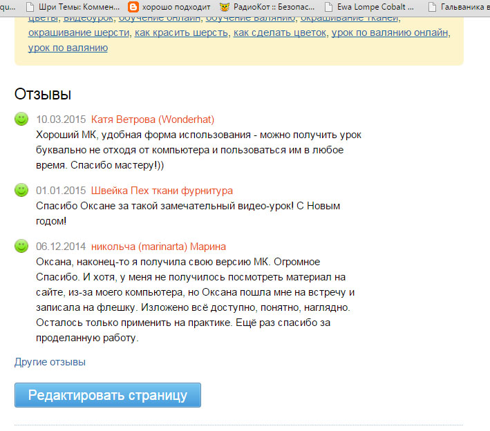
Task: Click the 'Отзывы' section heading
Action: tap(43, 94)
